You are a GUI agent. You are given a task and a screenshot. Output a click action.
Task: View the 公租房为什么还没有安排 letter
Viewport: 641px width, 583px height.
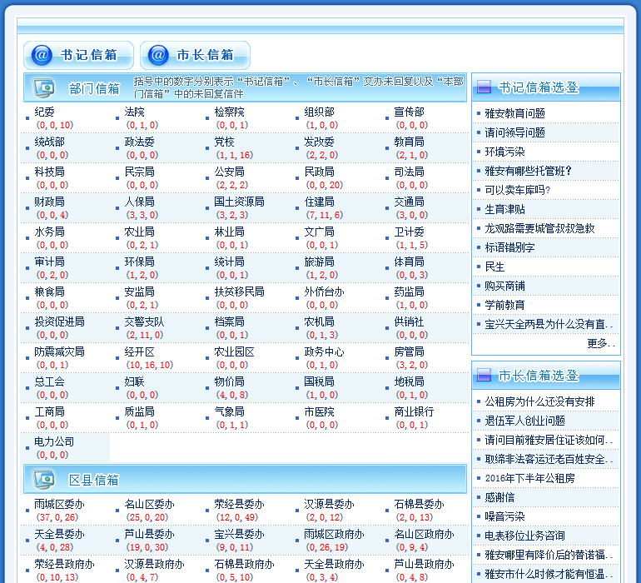539,401
